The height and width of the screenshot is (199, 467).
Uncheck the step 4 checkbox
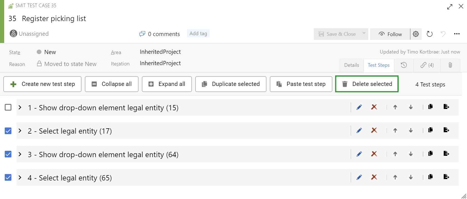coord(8,177)
